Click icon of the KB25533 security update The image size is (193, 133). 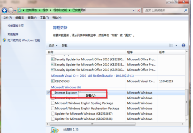53,64
